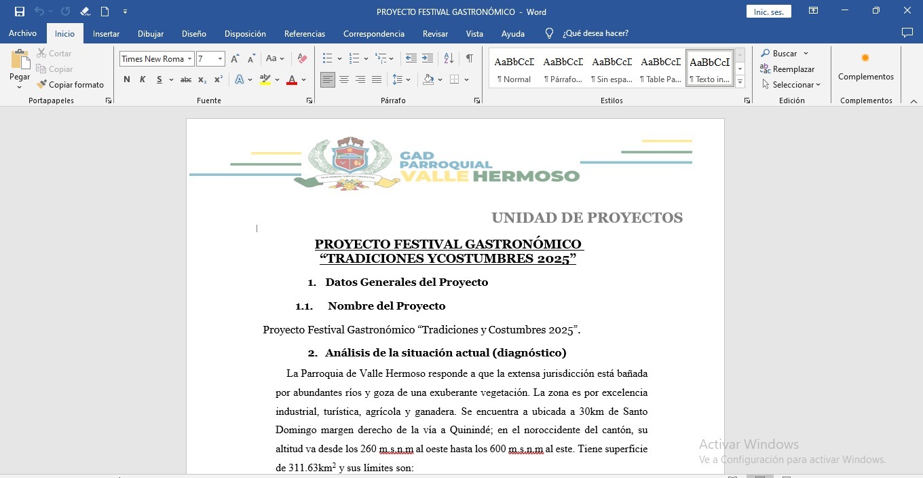Click the ¿Qué desea hacer? search field

pyautogui.click(x=595, y=33)
